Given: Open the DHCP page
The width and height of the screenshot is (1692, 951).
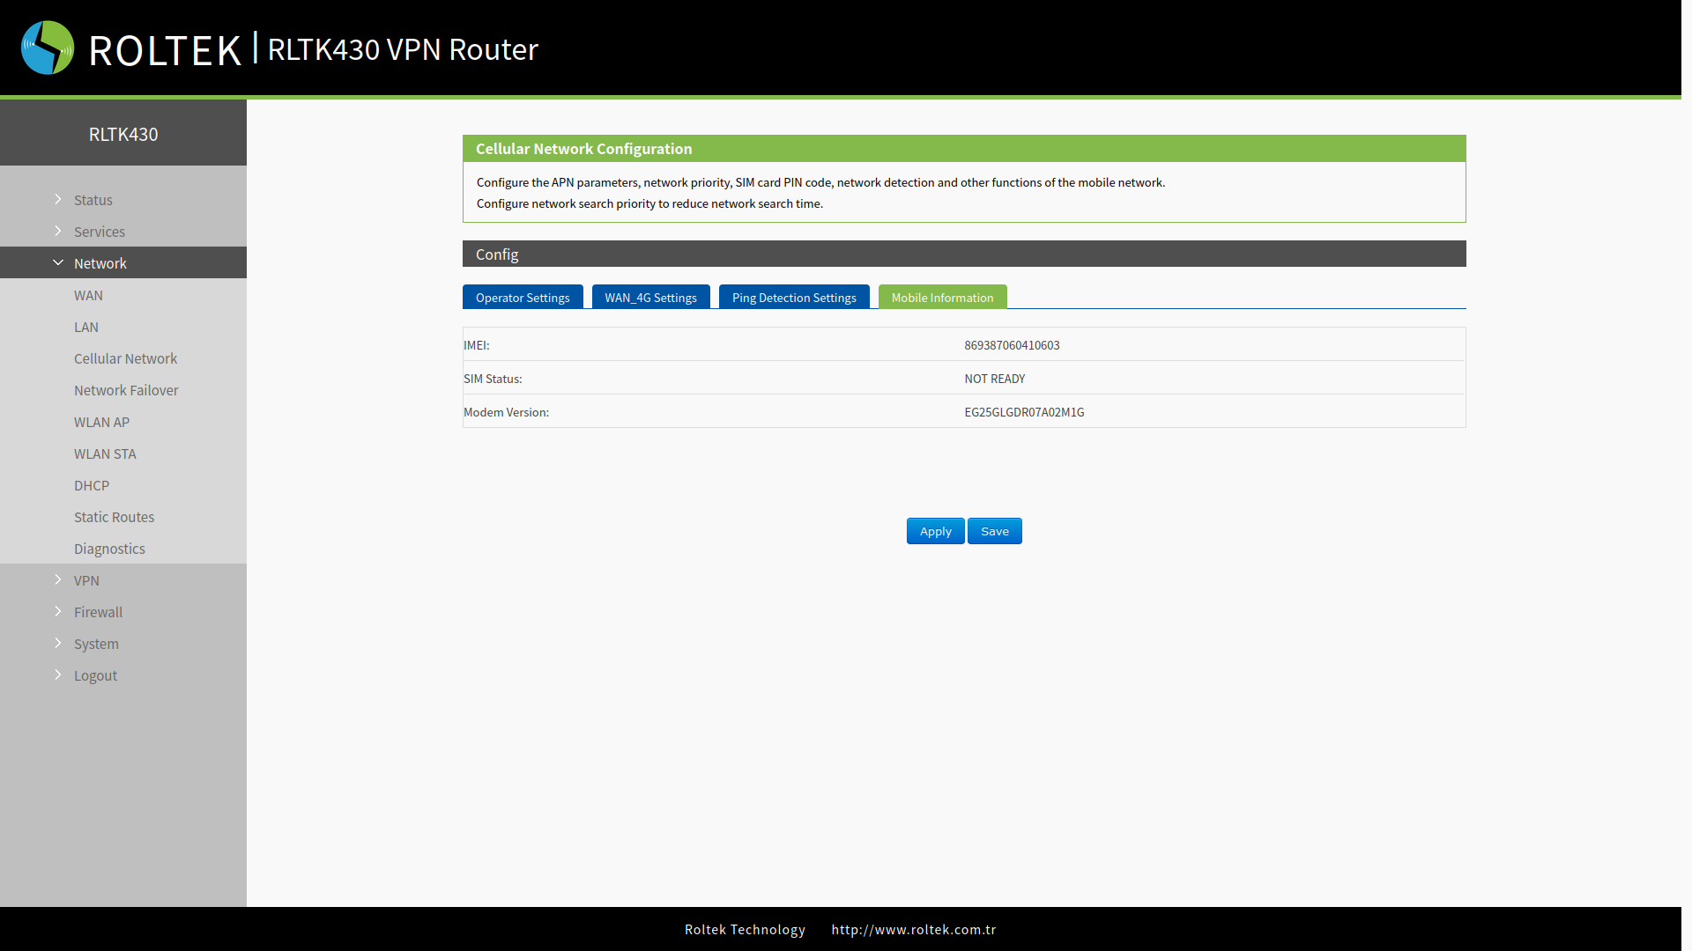Looking at the screenshot, I should coord(92,485).
